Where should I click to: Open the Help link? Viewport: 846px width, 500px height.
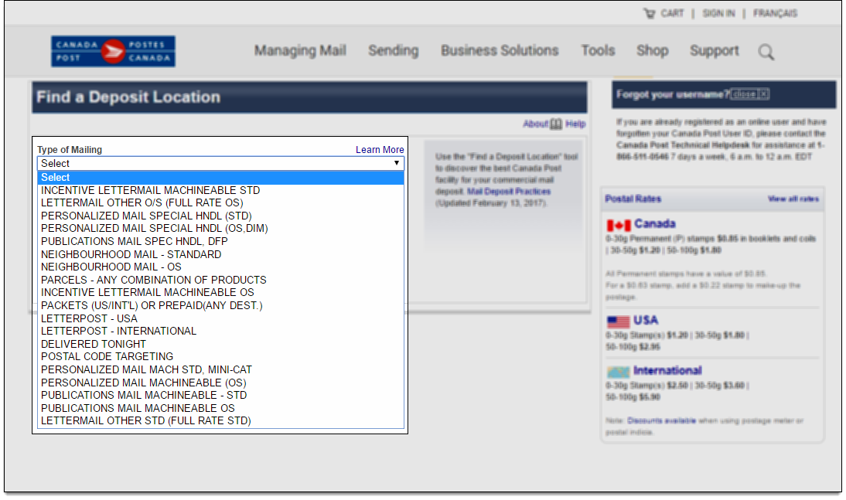575,124
